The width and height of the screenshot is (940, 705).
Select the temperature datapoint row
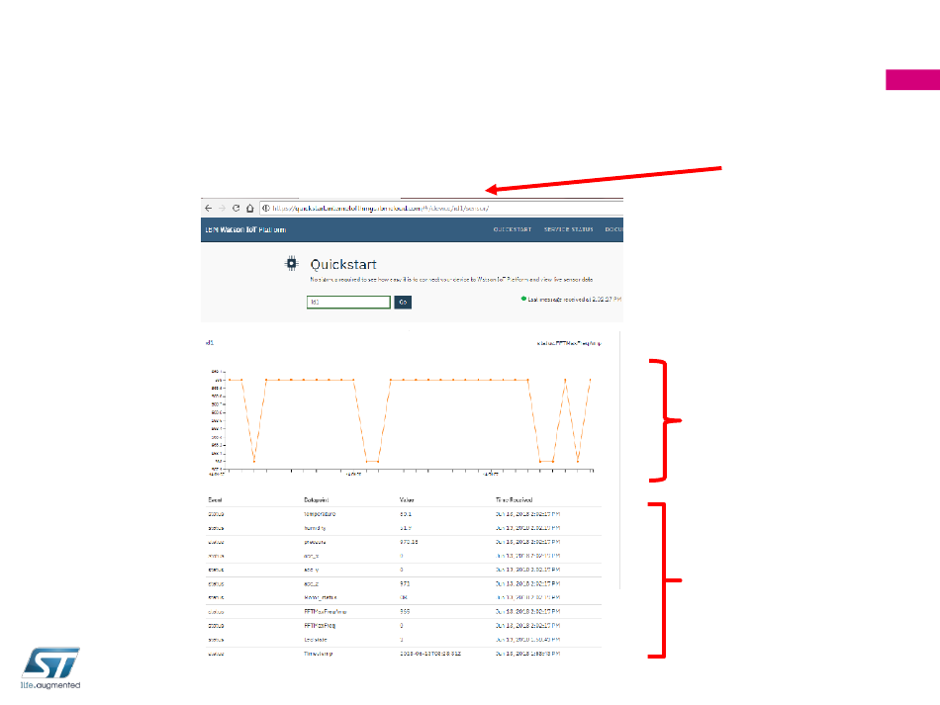(x=404, y=514)
